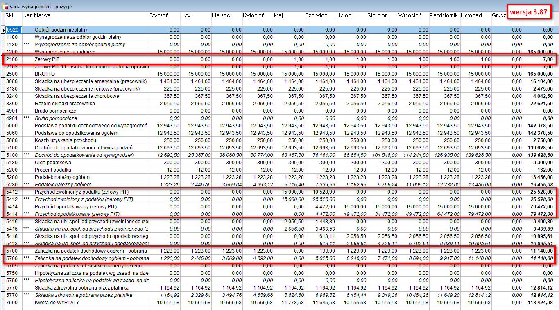Click the Maj value in Kwota do WYPŁATY row
This screenshot has width=559, height=310.
pos(293,303)
